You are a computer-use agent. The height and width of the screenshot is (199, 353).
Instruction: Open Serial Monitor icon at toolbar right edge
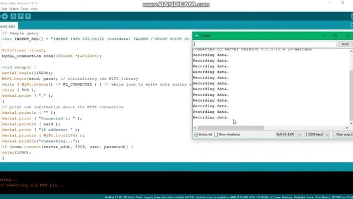[x=352, y=16]
